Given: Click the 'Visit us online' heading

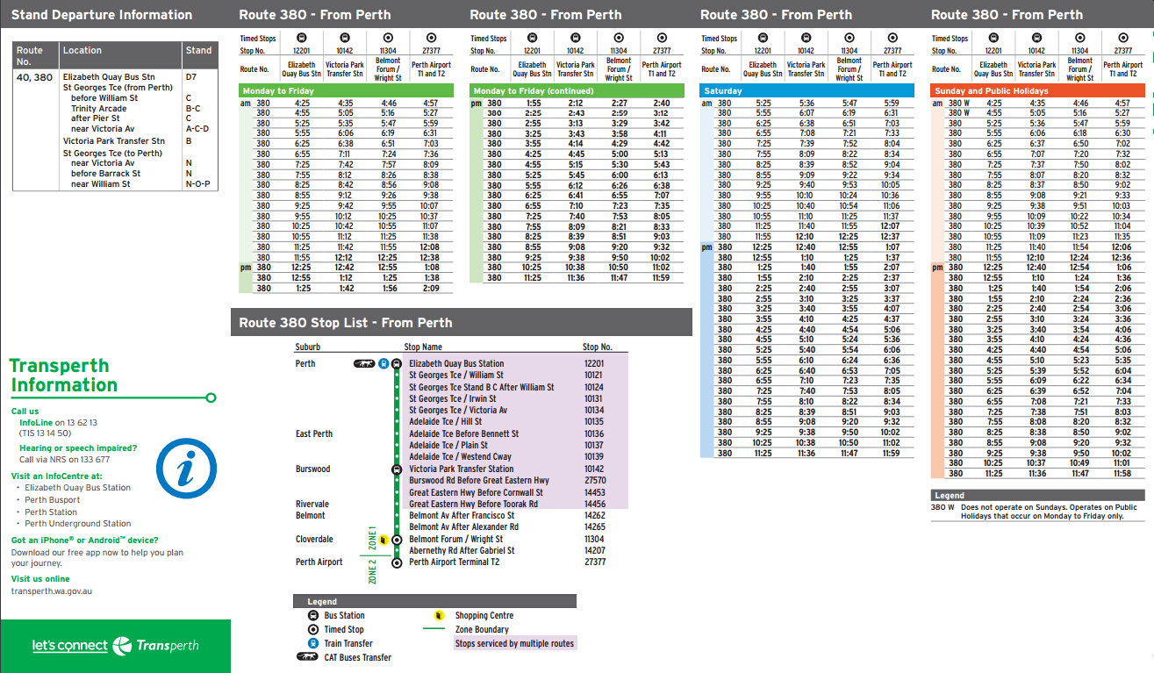Looking at the screenshot, I should 40,579.
